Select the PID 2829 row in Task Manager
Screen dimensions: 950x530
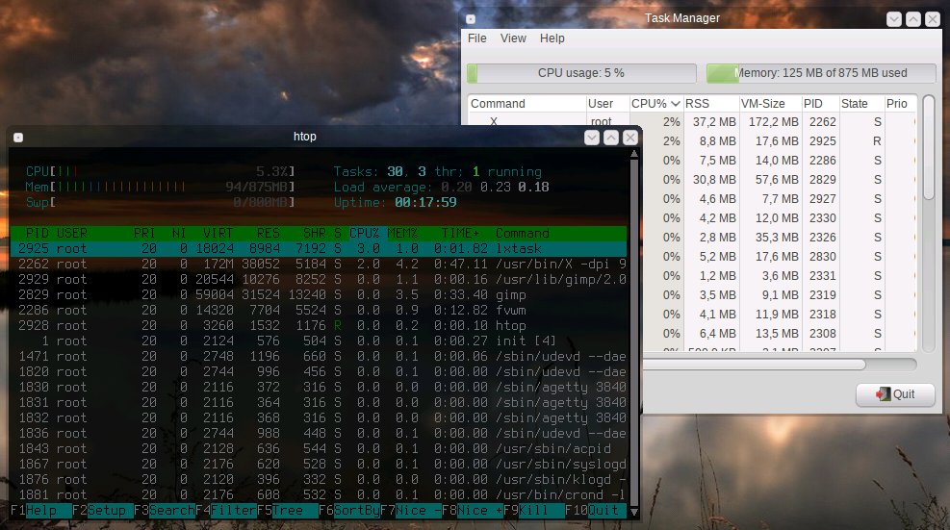[779, 180]
